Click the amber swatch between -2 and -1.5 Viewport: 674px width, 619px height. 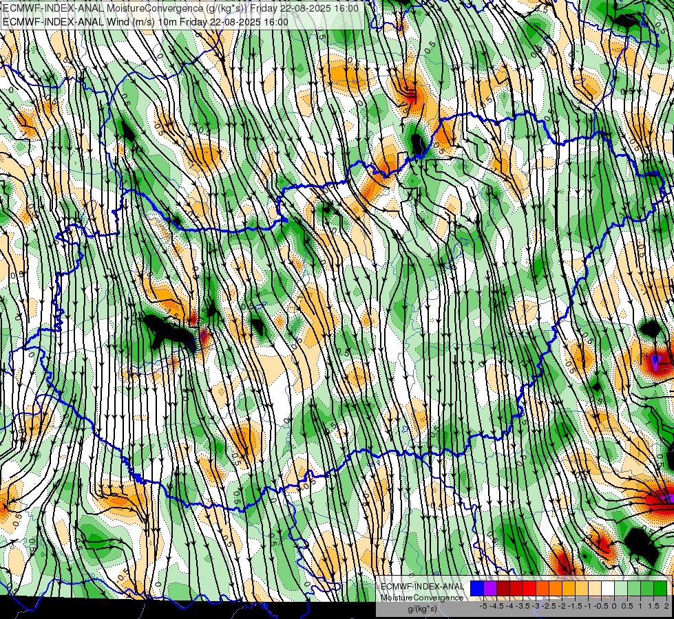(568, 589)
